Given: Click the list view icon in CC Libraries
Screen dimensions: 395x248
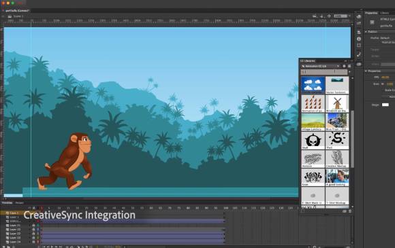Looking at the screenshot, I should coord(349,66).
